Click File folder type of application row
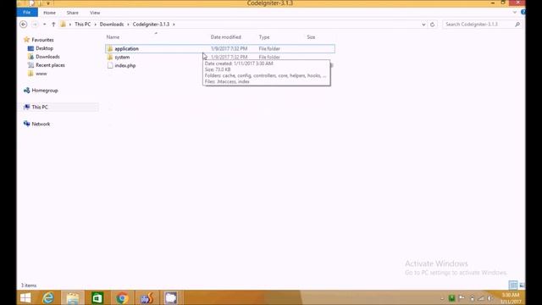Screen dimensions: 542x305 coord(269,49)
